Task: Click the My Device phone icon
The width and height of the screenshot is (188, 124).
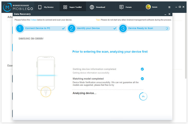Action: (x=40, y=7)
